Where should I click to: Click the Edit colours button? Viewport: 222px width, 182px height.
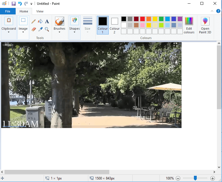(189, 25)
